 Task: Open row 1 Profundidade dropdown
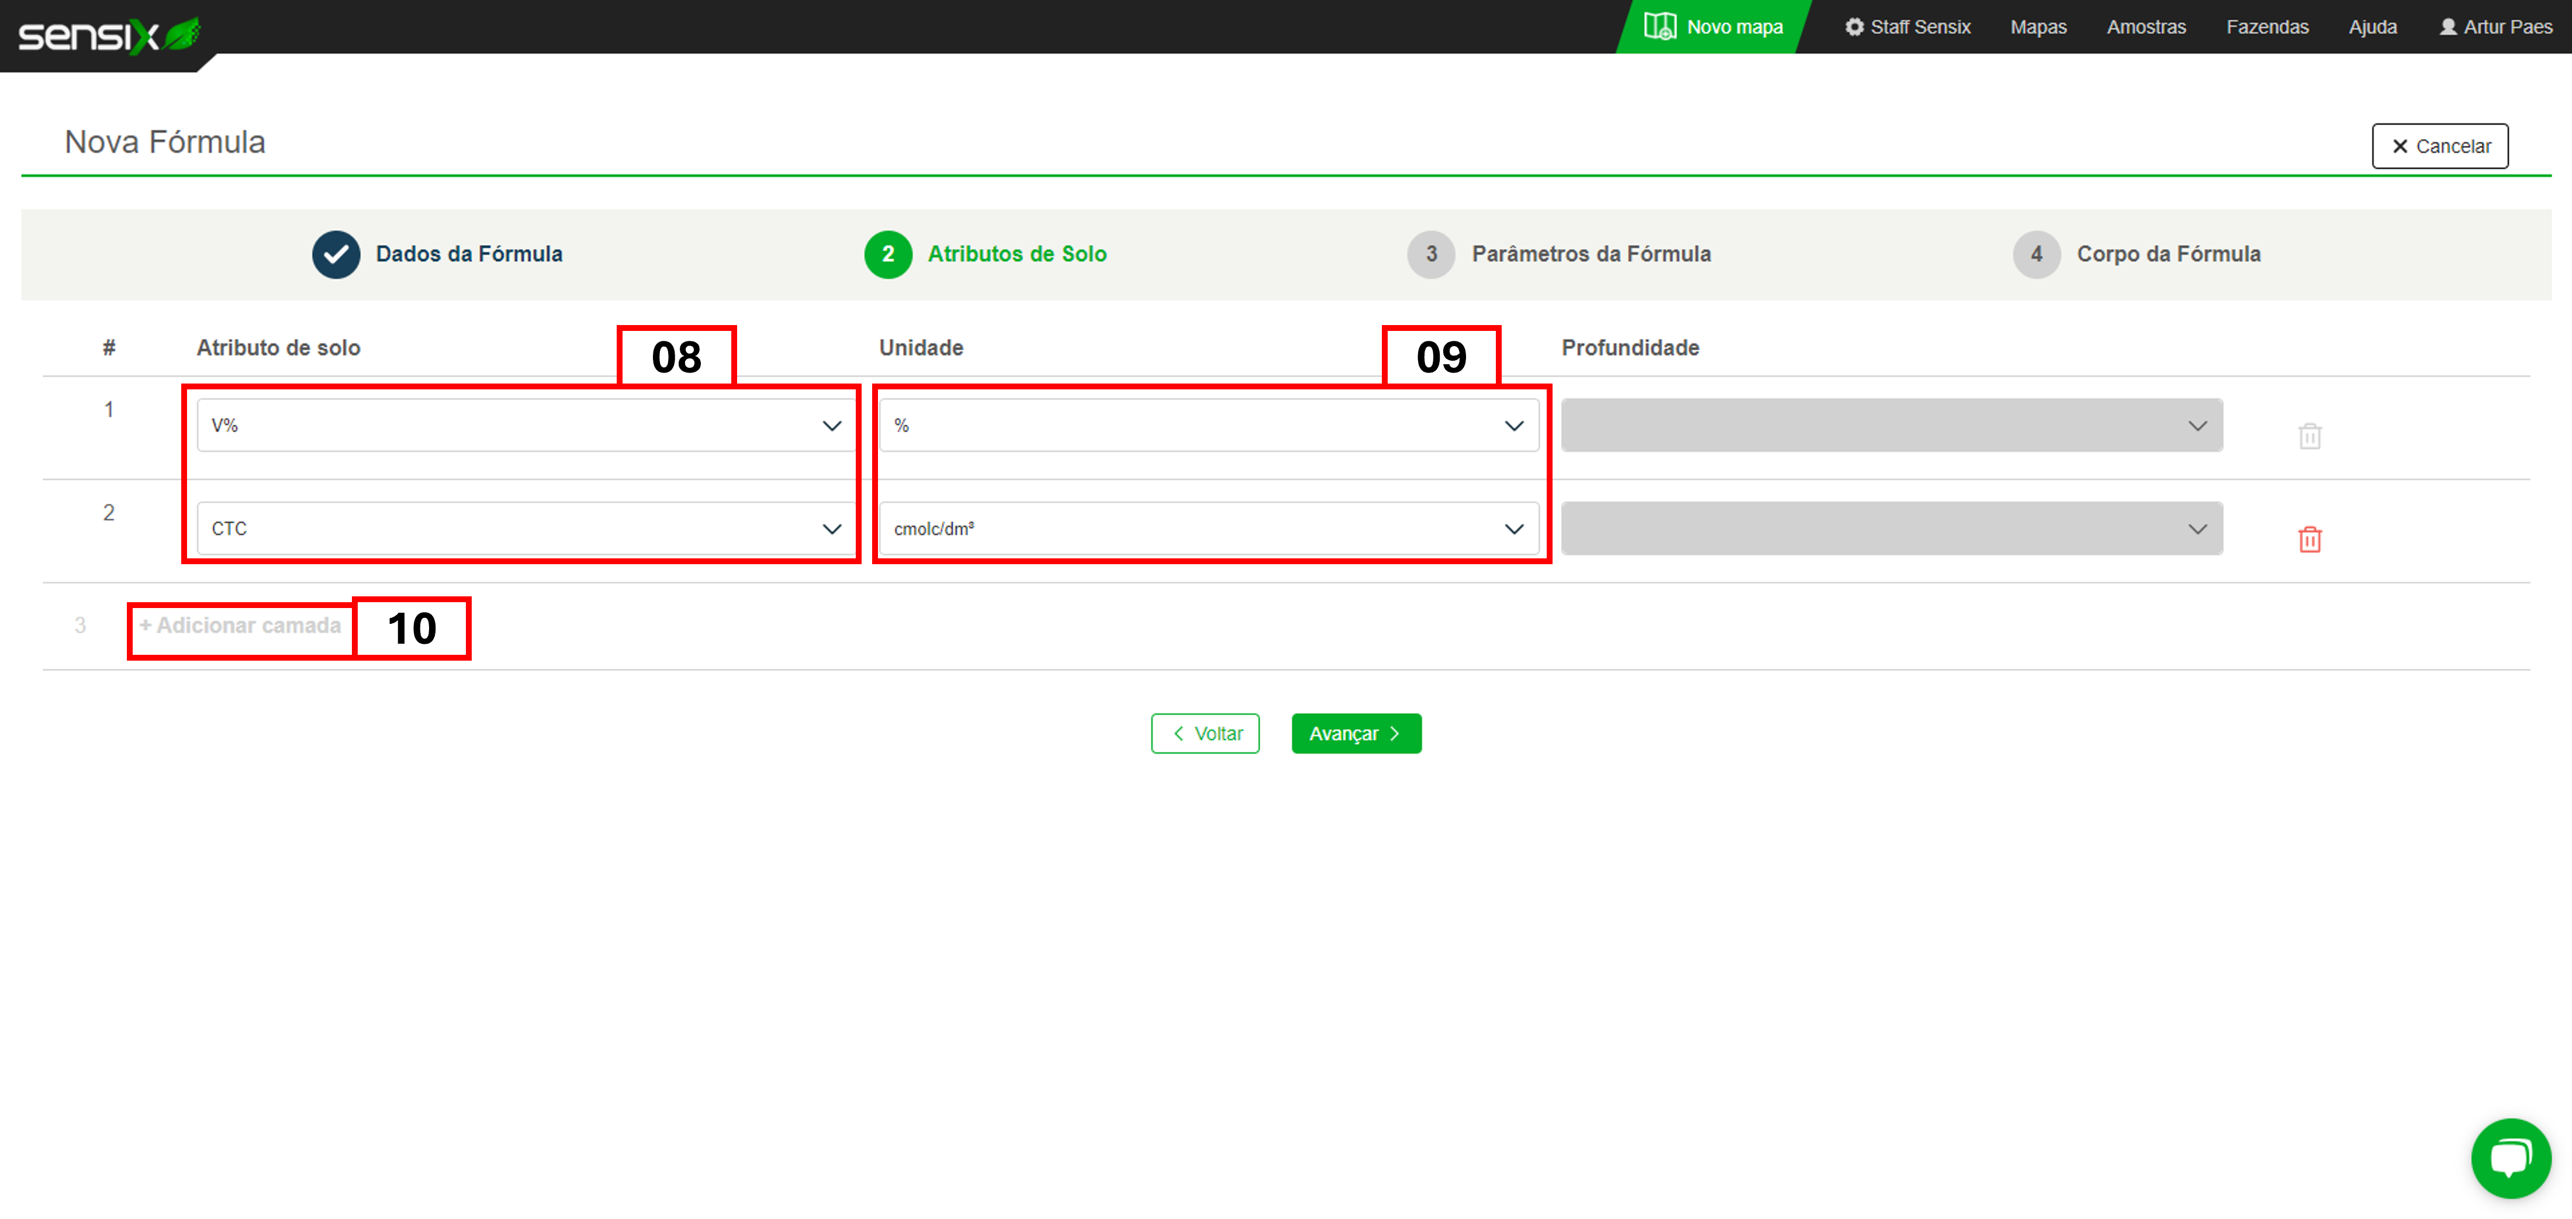coord(1891,425)
